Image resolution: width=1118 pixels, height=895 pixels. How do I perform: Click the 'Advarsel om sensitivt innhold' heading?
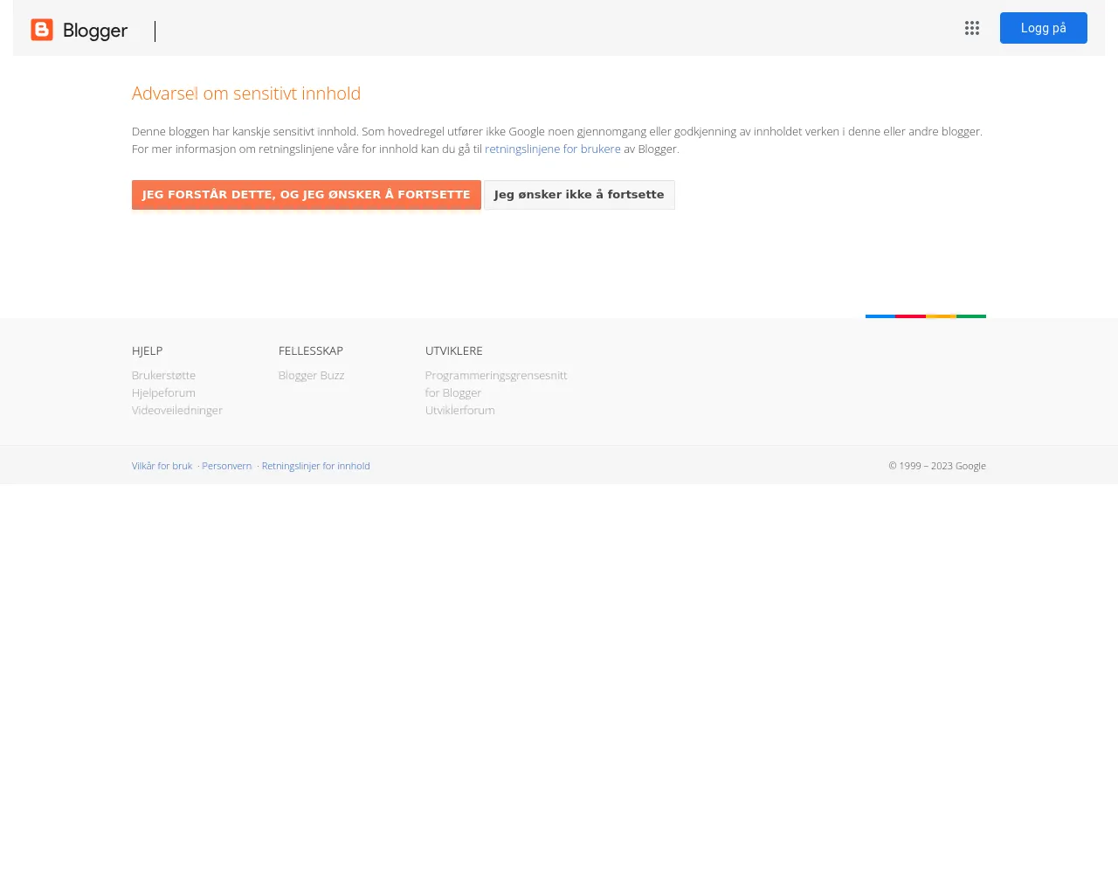point(246,94)
